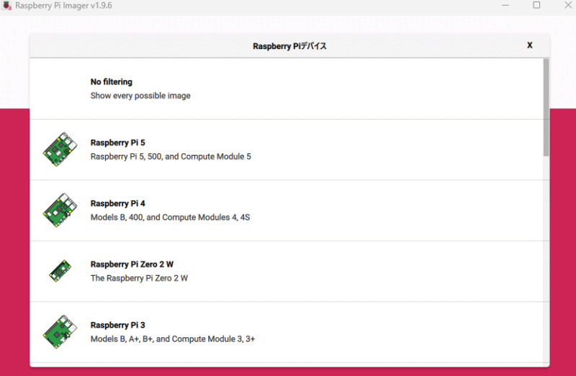Choose the Raspberry Pi 5 title
This screenshot has width=576, height=376.
[x=117, y=143]
